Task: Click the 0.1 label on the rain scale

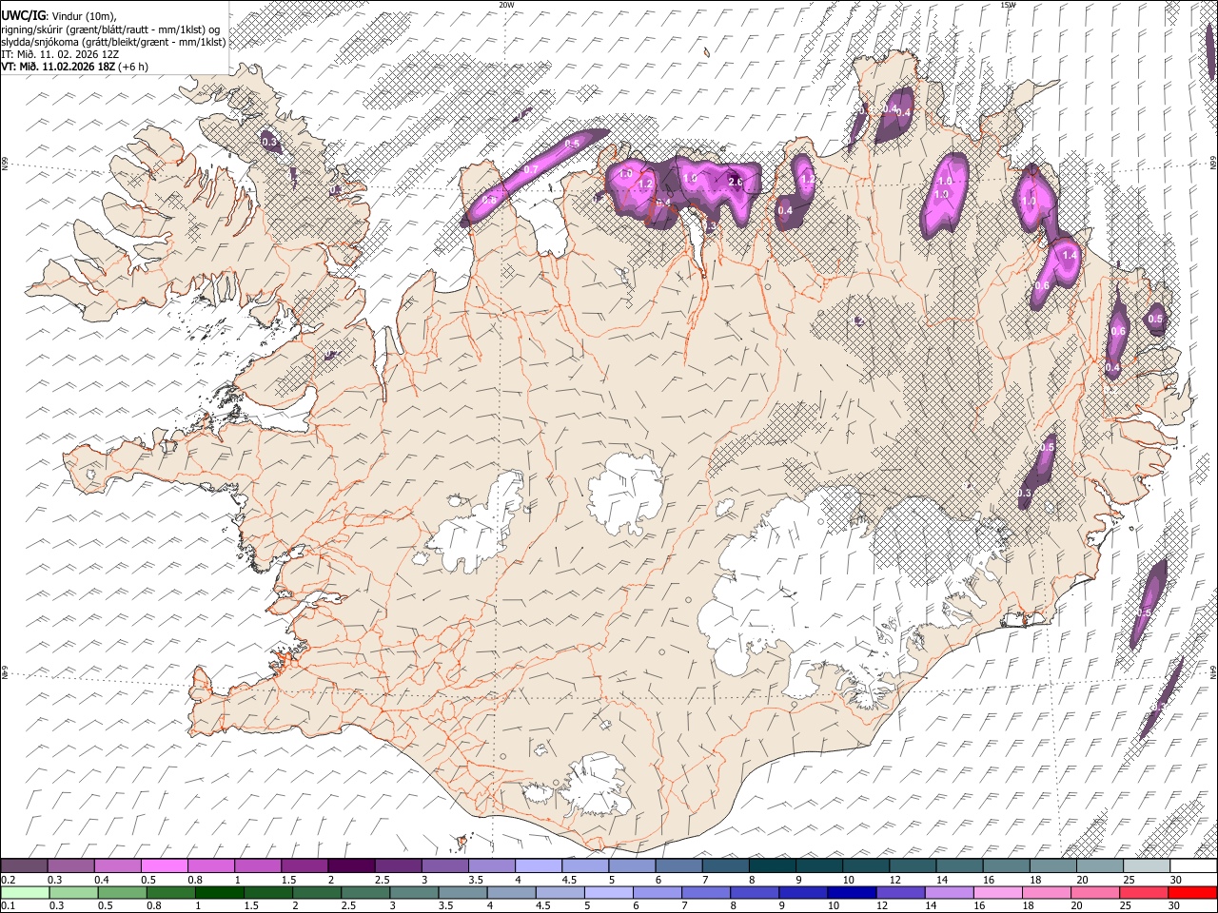Action: click(x=8, y=906)
